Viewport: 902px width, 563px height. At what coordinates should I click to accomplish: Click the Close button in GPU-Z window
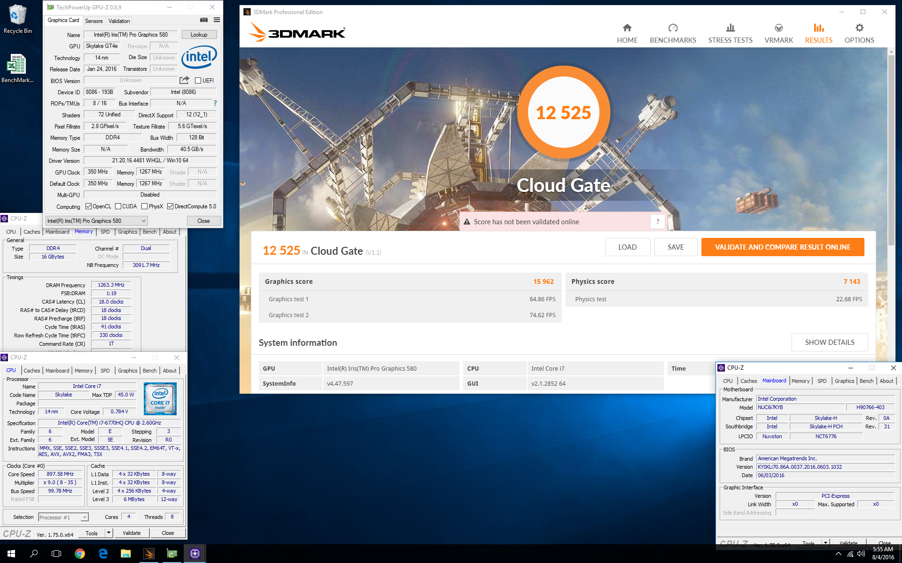coord(203,221)
